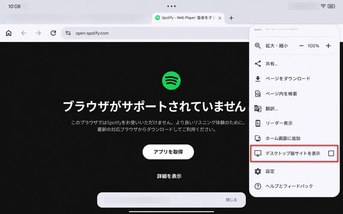This screenshot has height=214, width=343.
Task: Go to the browser home page
Action: click(9, 33)
